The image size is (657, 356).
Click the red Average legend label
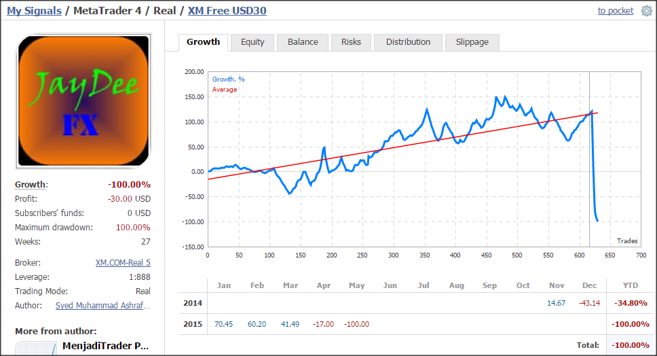coord(224,89)
